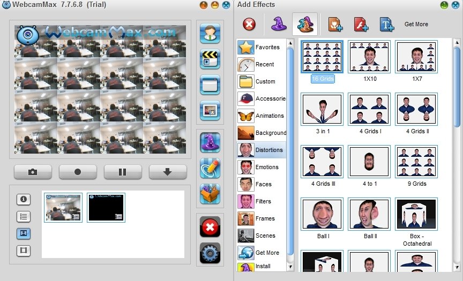Select the multiple wizard hats tab
The image size is (463, 281).
click(305, 24)
